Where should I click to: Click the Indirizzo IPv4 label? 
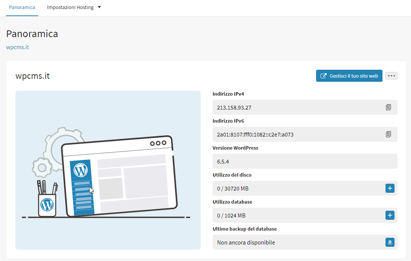coord(228,94)
